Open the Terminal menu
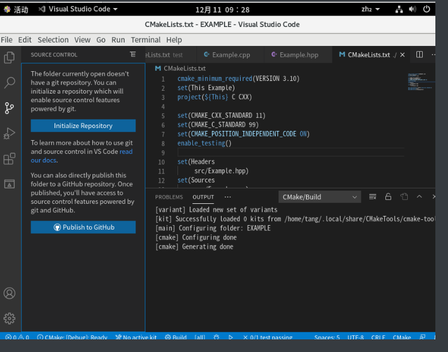The width and height of the screenshot is (448, 352). click(146, 40)
